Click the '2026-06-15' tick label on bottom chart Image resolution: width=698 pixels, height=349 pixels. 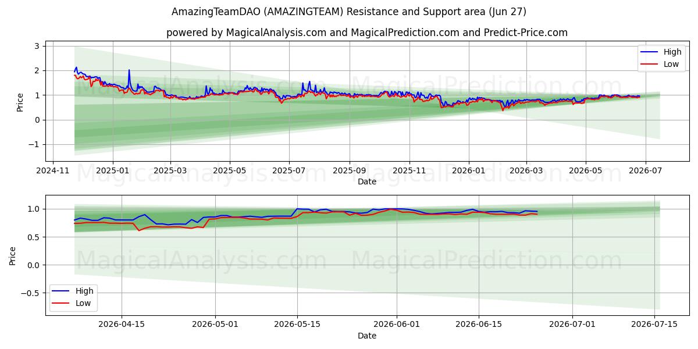click(479, 325)
